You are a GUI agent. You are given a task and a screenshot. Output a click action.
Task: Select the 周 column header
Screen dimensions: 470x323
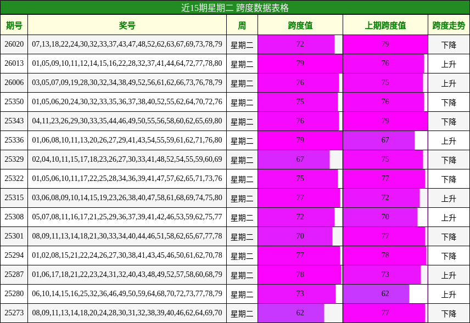pos(242,25)
